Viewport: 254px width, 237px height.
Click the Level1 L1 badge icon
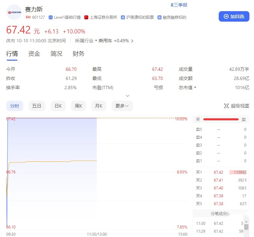point(51,17)
